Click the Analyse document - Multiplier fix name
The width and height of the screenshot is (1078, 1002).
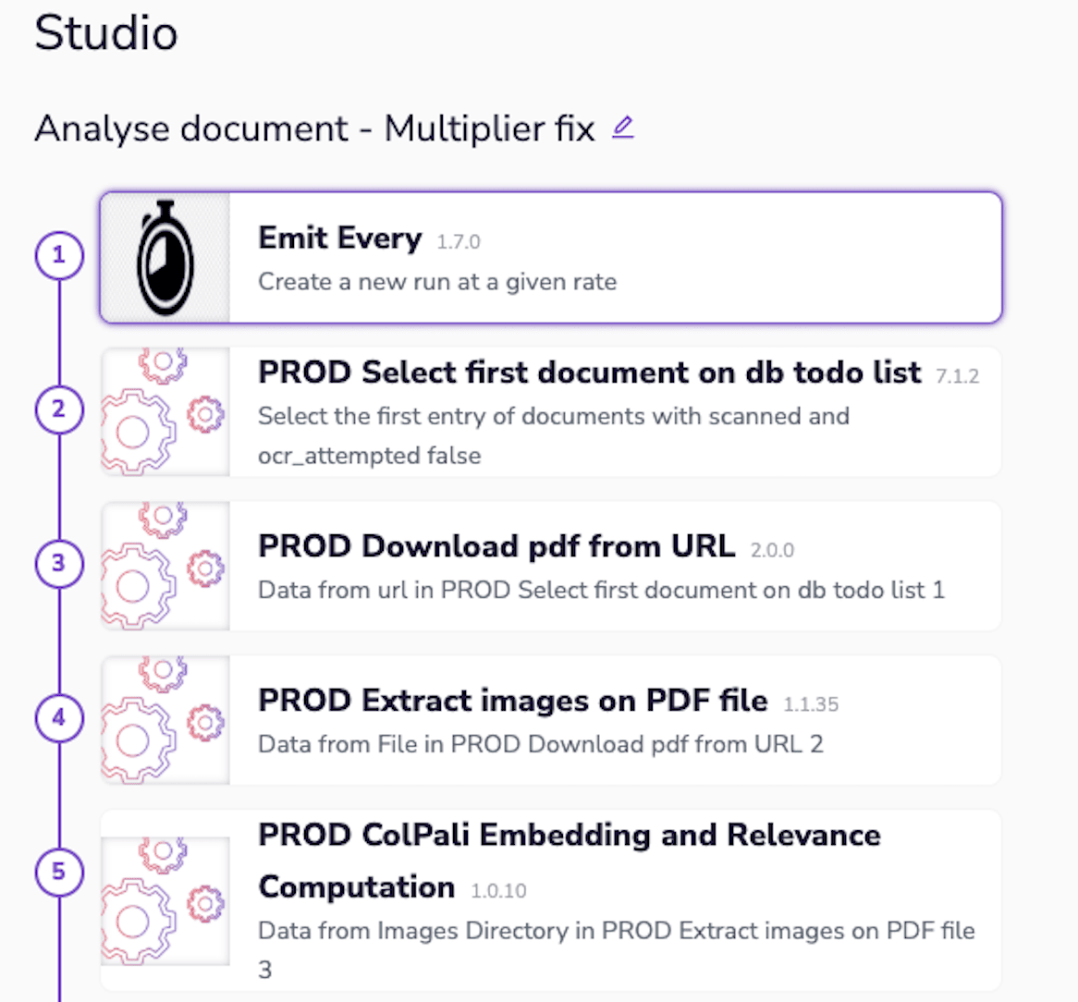[314, 128]
